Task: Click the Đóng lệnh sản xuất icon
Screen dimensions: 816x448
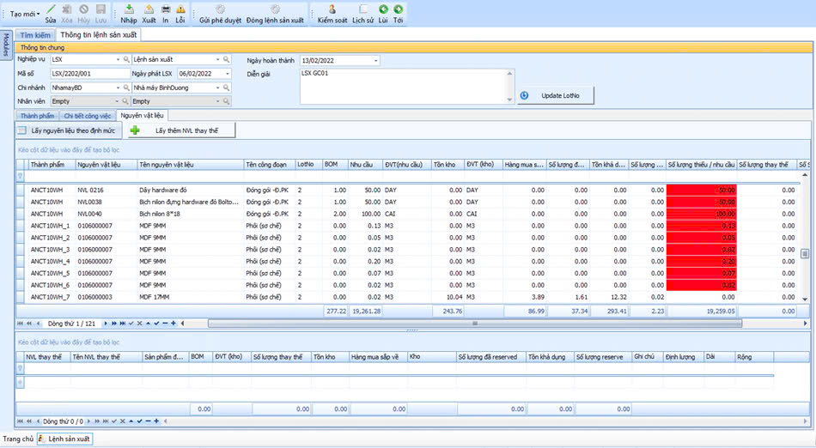Action: point(276,9)
